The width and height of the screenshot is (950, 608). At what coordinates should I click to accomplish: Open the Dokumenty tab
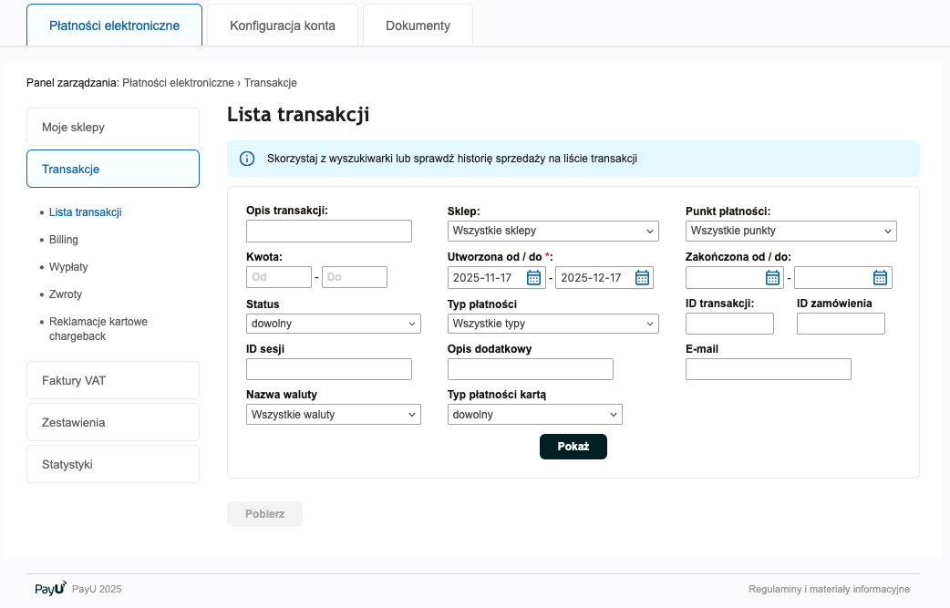tap(418, 26)
